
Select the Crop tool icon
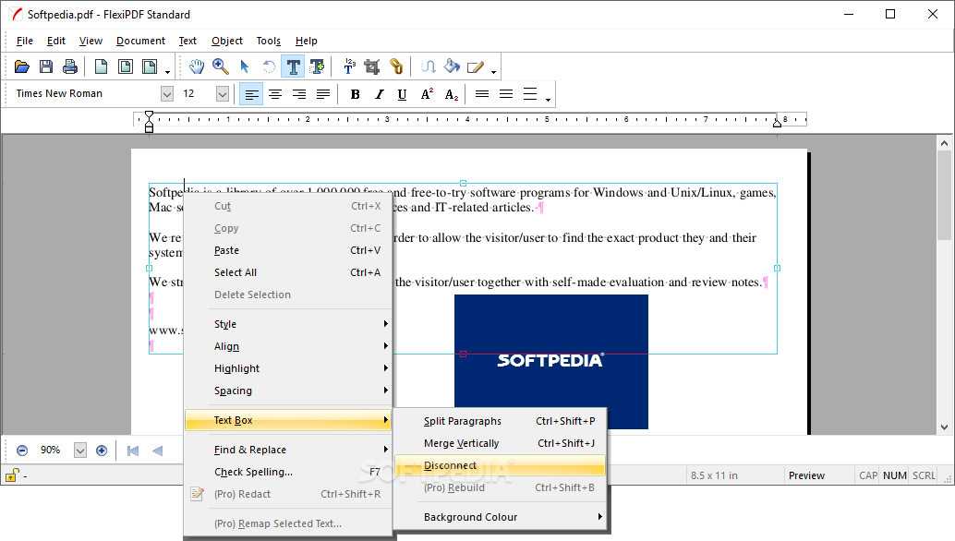[x=372, y=66]
